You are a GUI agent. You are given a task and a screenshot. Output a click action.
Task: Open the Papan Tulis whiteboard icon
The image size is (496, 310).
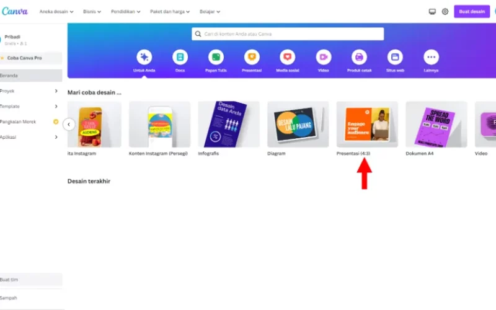pos(216,57)
